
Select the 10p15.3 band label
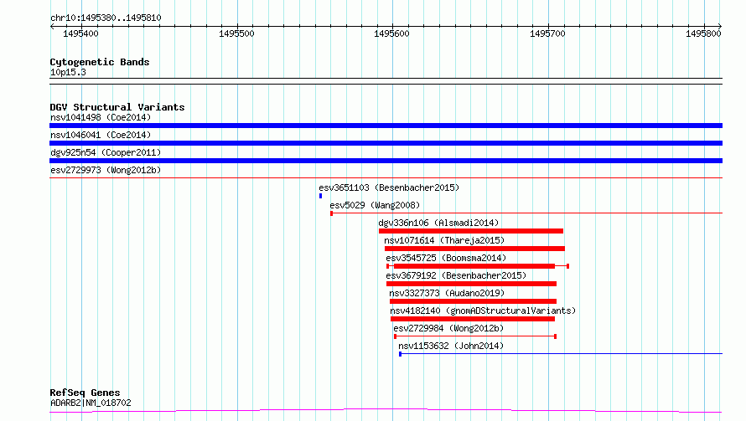pos(68,72)
